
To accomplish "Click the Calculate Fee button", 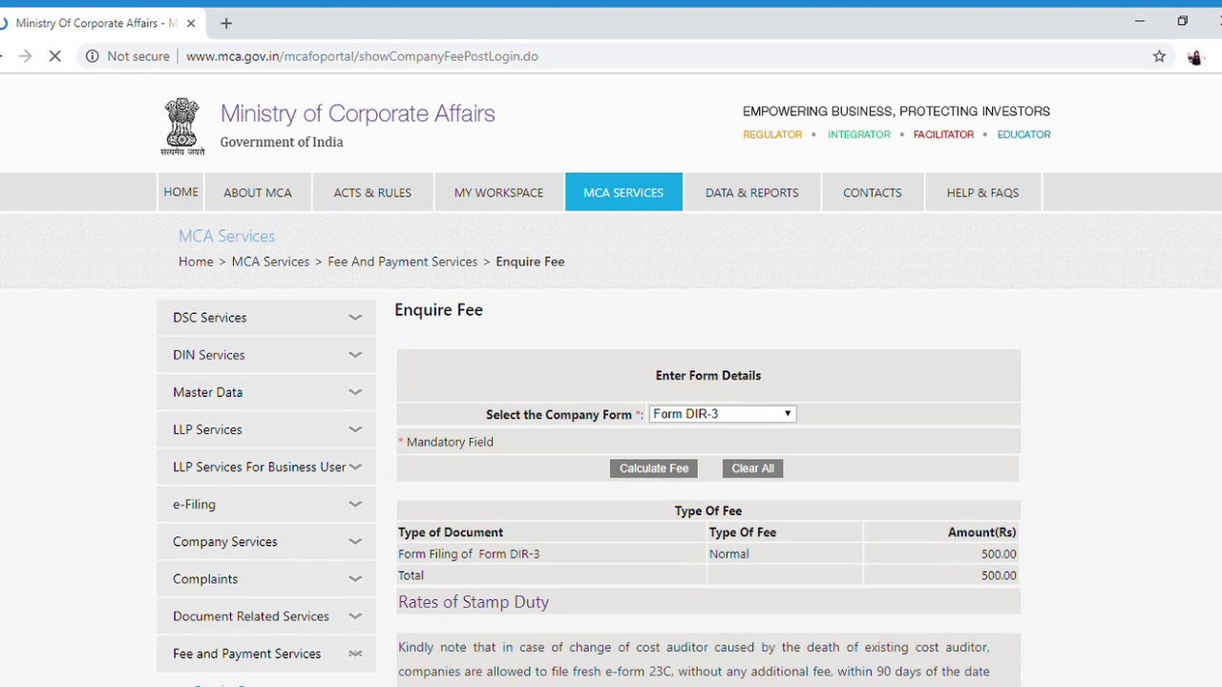I will [654, 468].
